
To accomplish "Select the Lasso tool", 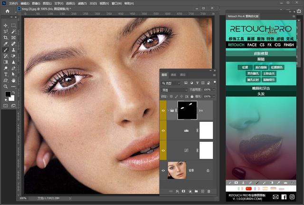I will pyautogui.click(x=5, y=31).
